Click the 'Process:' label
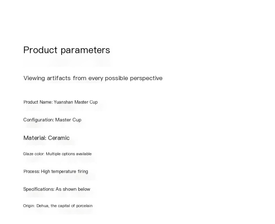 point(32,171)
